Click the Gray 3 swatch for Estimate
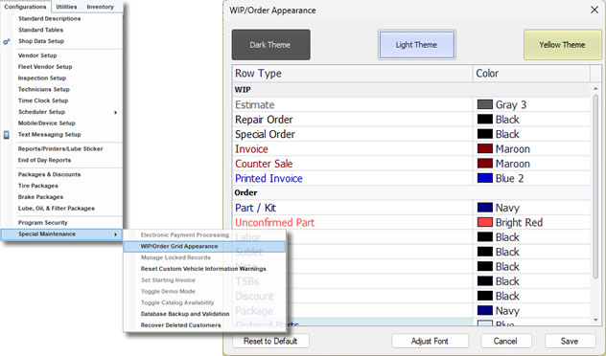 (484, 104)
